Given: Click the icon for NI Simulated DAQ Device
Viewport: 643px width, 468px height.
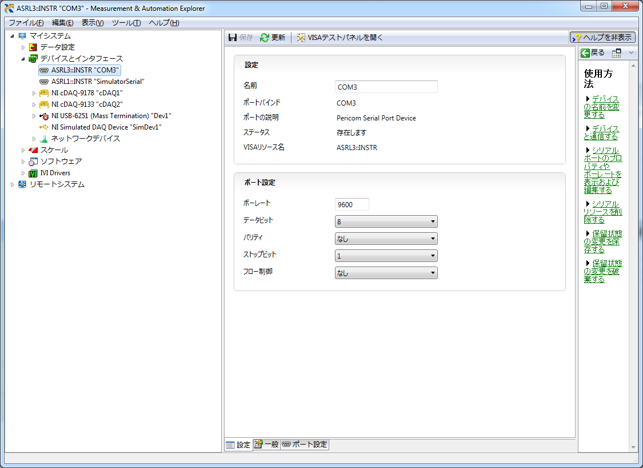Looking at the screenshot, I should coord(44,127).
